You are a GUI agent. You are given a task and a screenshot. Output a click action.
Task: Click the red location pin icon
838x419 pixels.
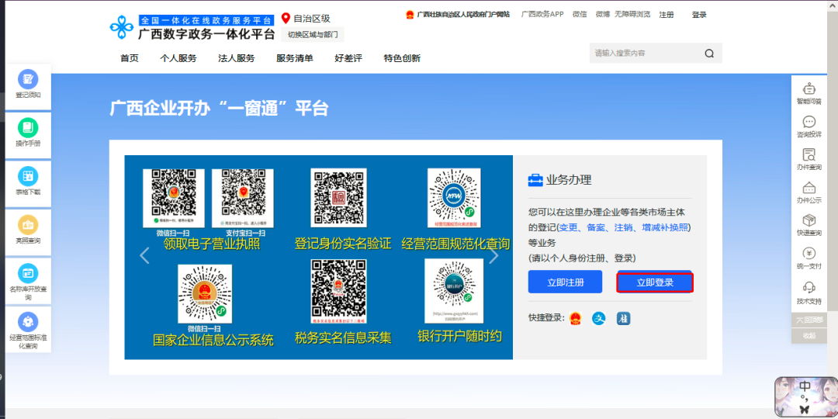(286, 19)
